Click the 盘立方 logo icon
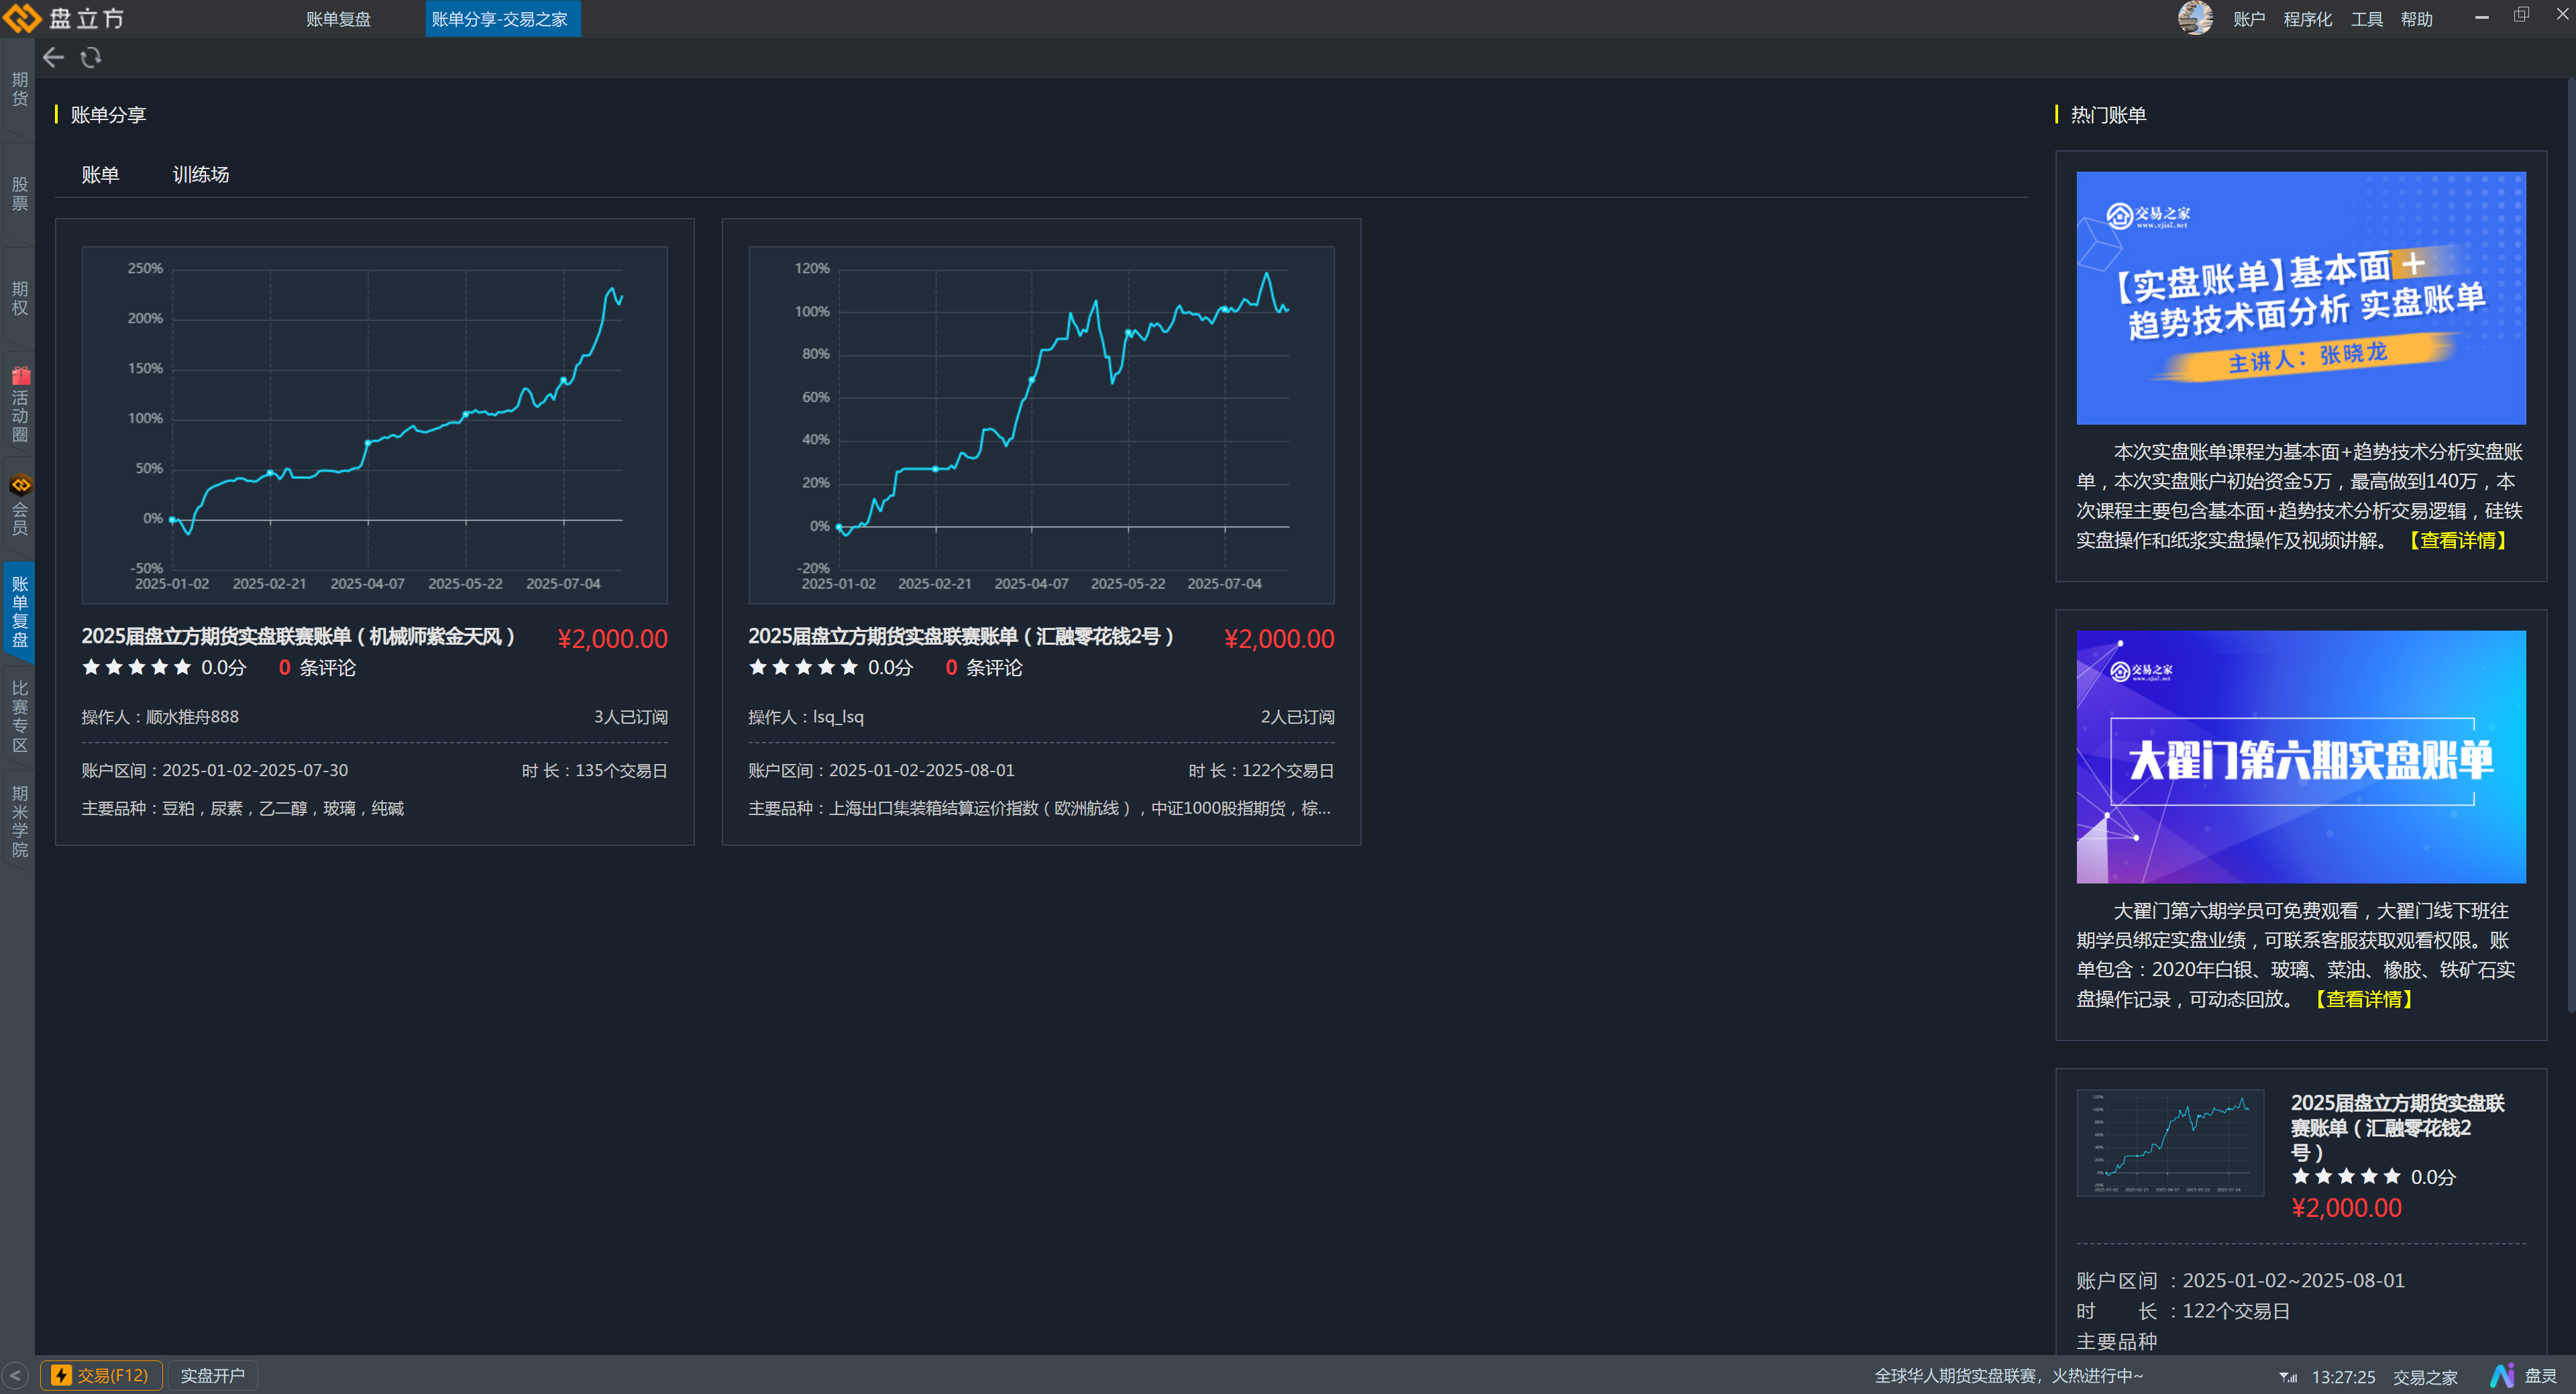 tap(22, 18)
